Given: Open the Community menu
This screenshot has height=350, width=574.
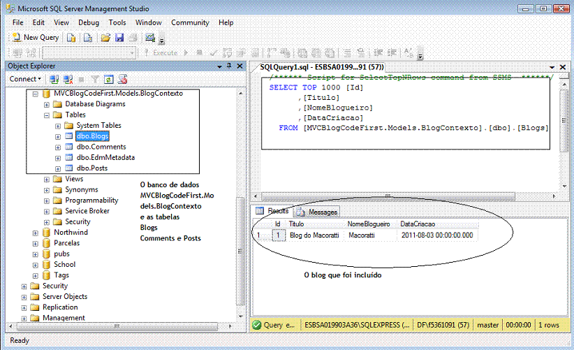Looking at the screenshot, I should tap(190, 22).
